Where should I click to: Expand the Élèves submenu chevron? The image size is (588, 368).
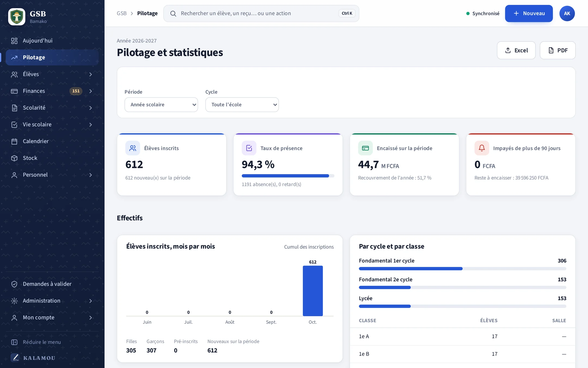coord(91,74)
